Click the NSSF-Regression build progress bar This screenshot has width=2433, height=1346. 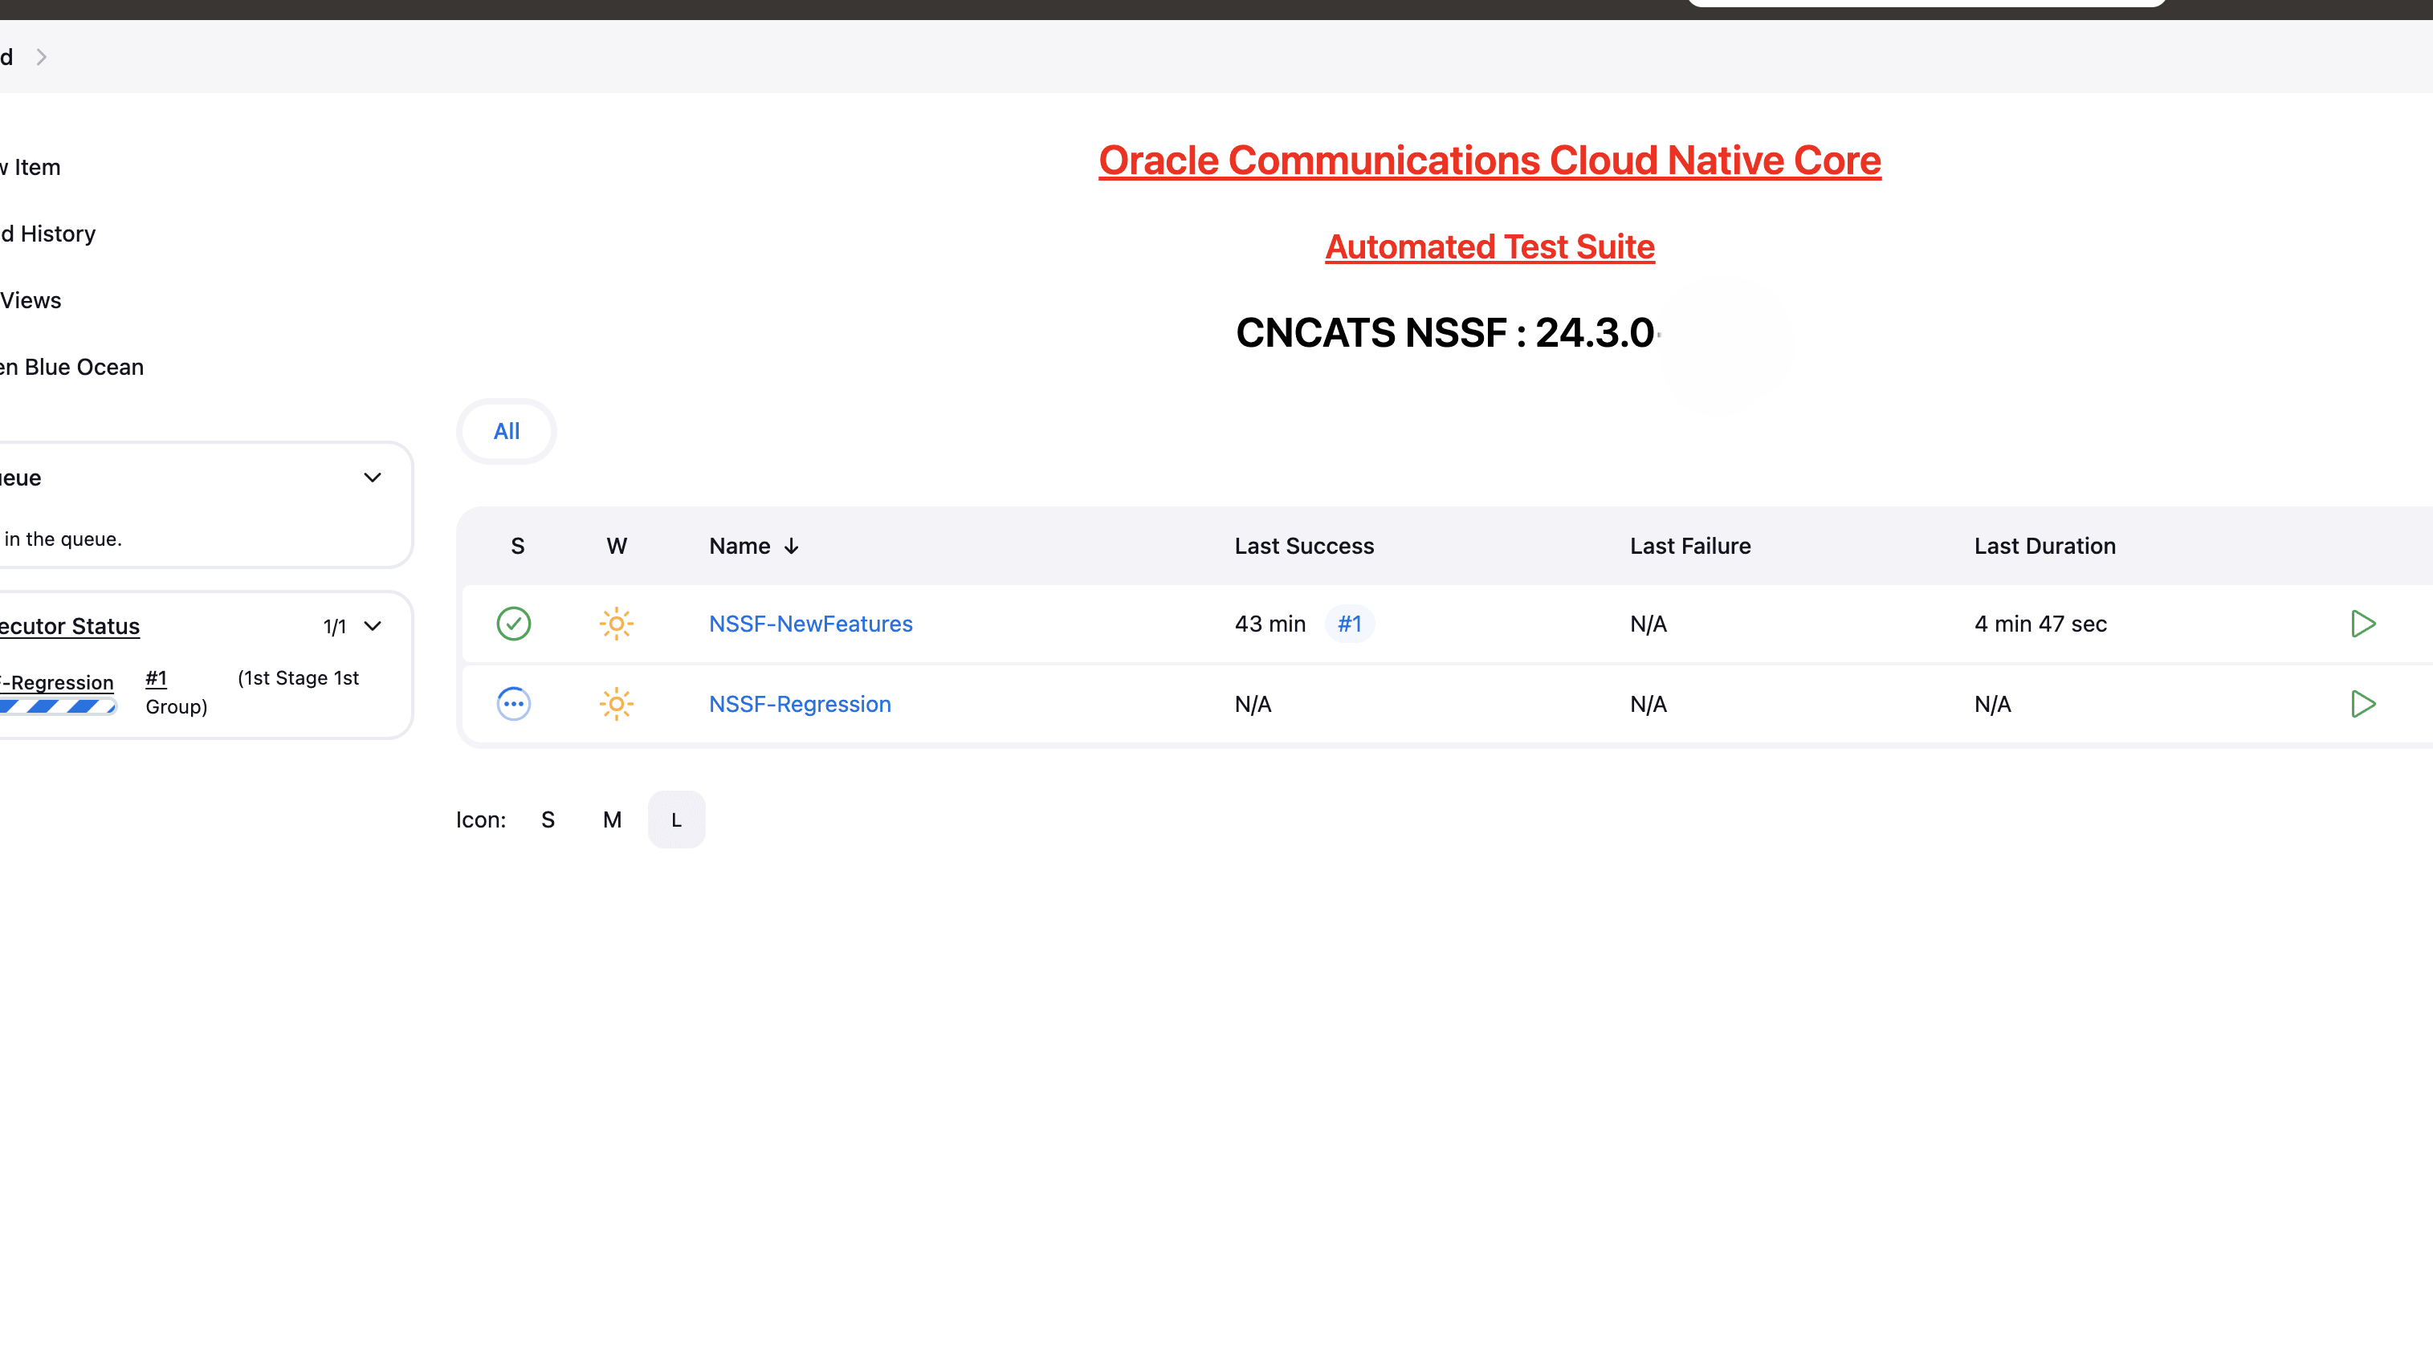coord(57,706)
